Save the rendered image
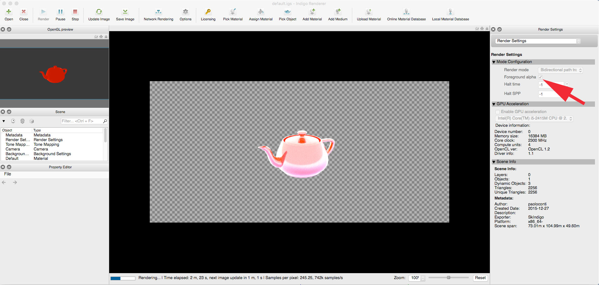 [x=125, y=12]
